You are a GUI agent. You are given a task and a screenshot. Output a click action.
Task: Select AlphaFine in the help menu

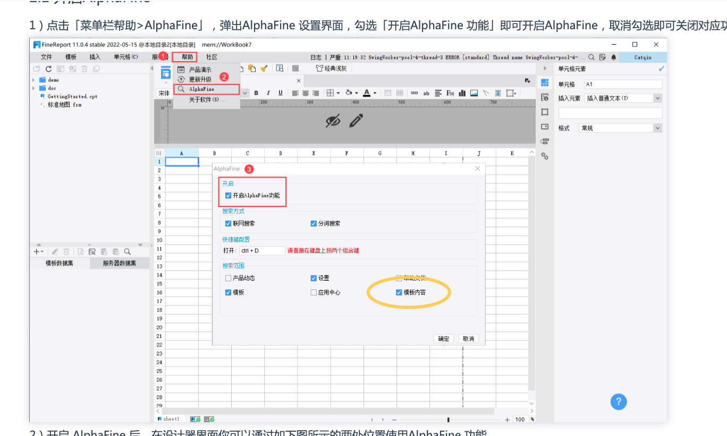pos(207,89)
